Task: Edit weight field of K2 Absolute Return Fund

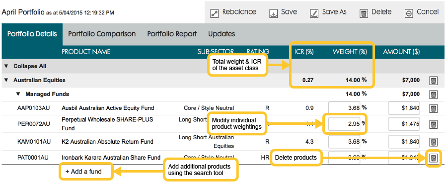Action: tap(344, 142)
